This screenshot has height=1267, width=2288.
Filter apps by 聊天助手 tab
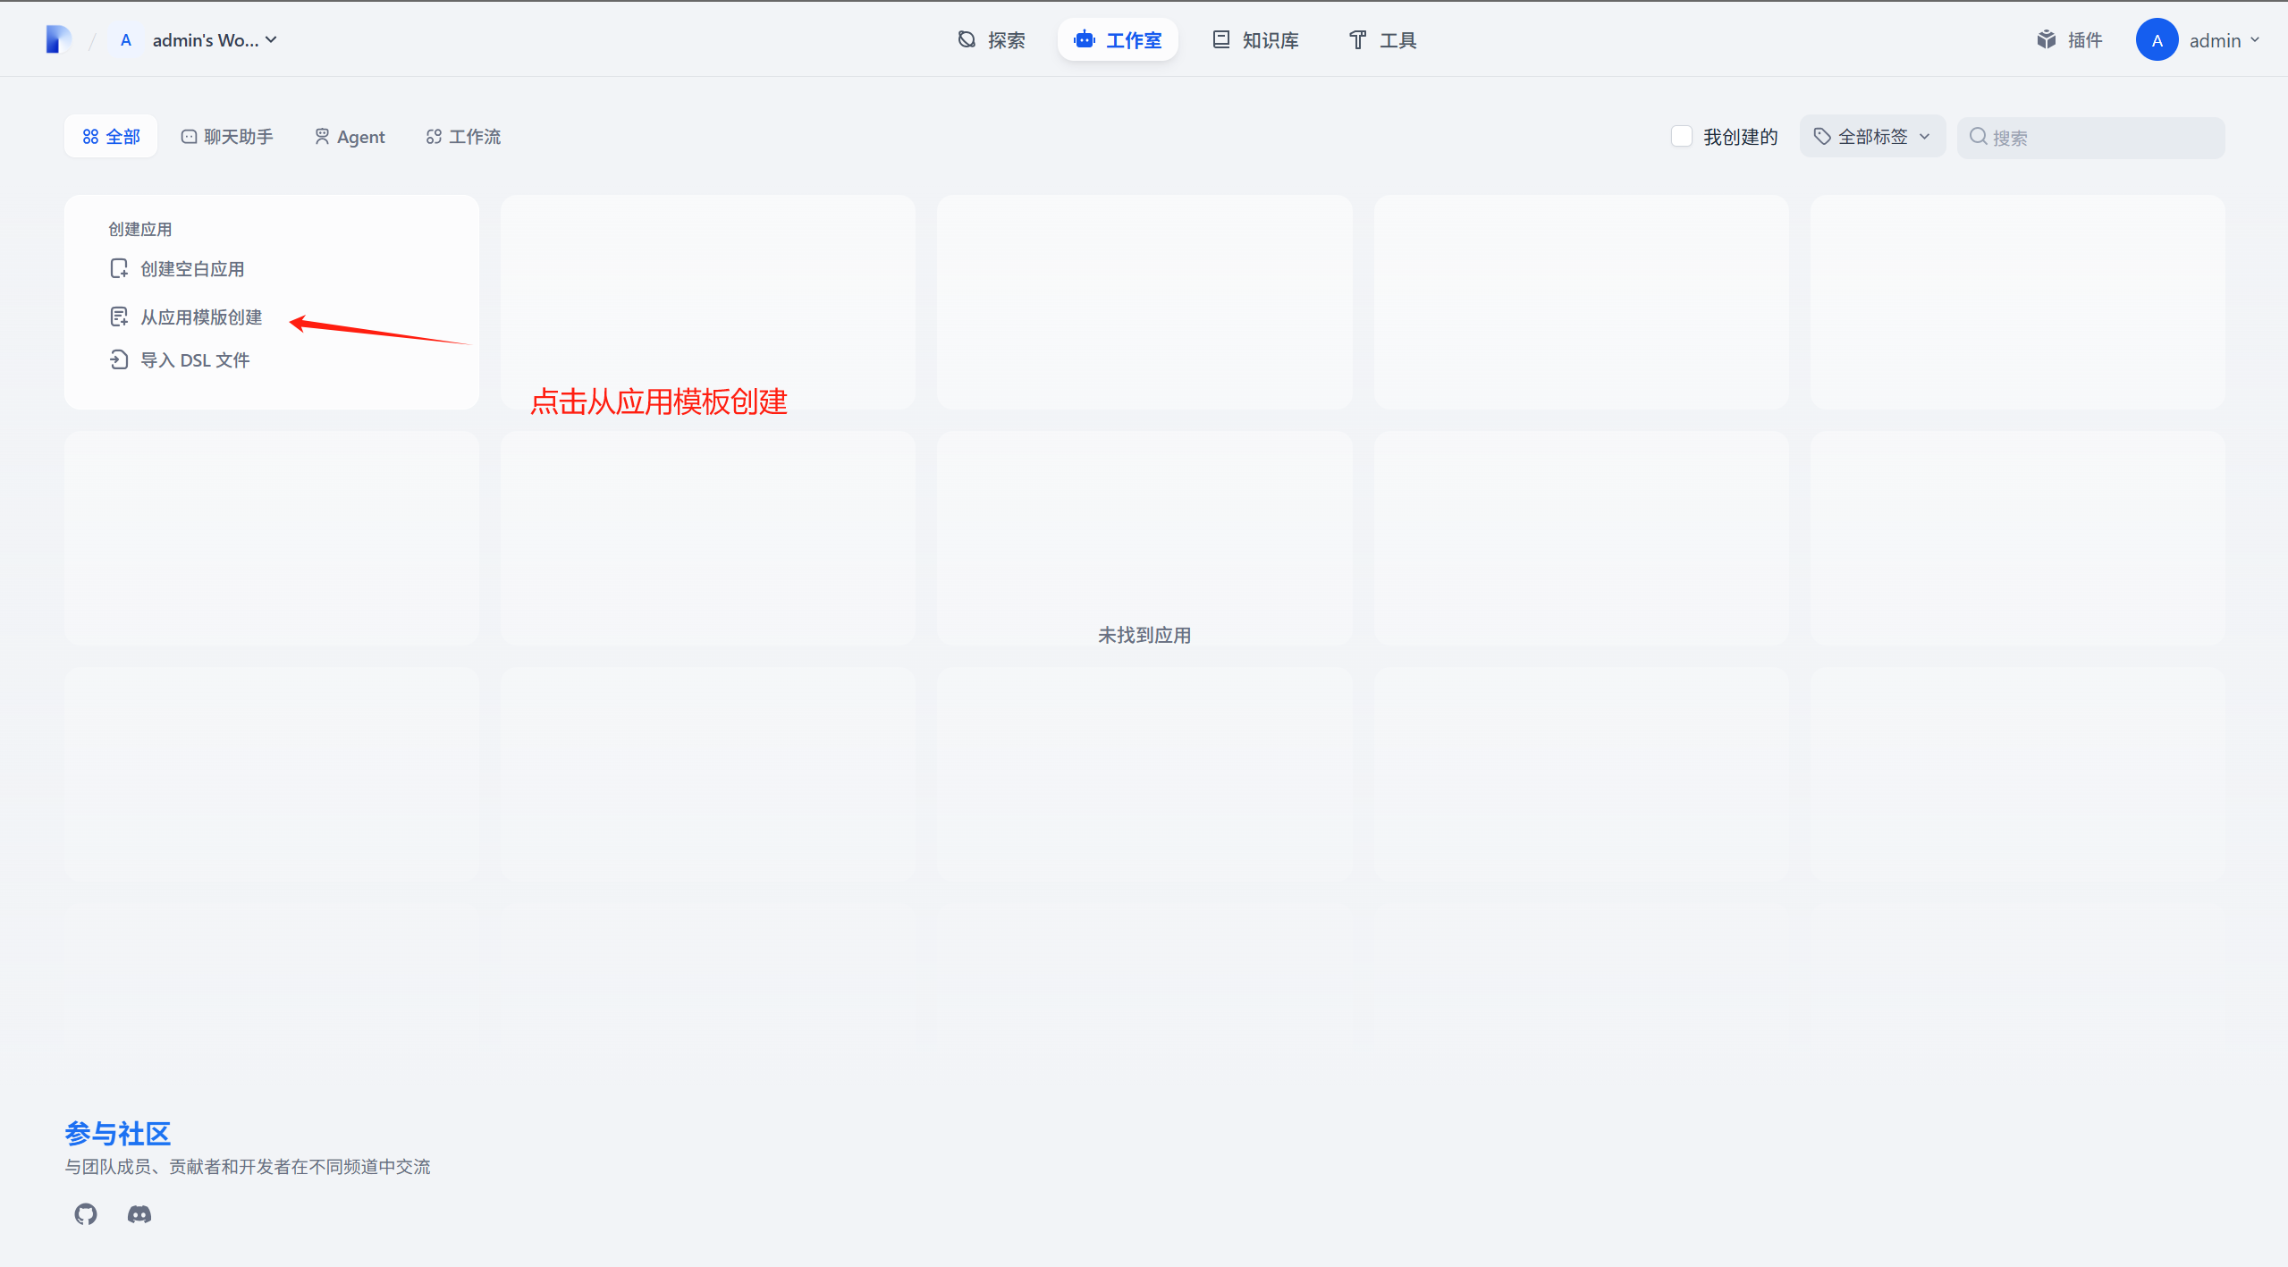[x=227, y=137]
